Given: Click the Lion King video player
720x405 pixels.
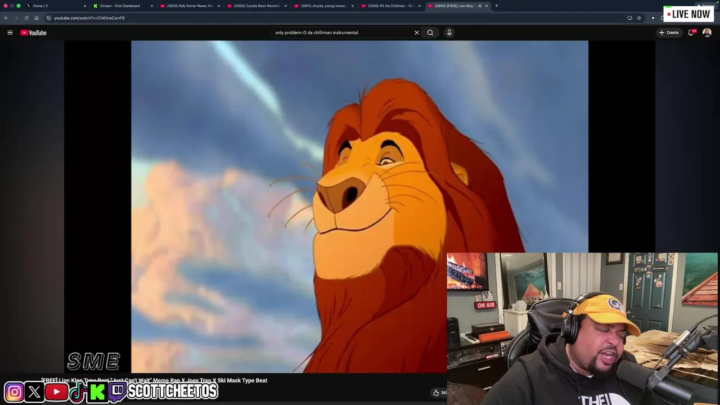Looking at the screenshot, I should pyautogui.click(x=359, y=206).
